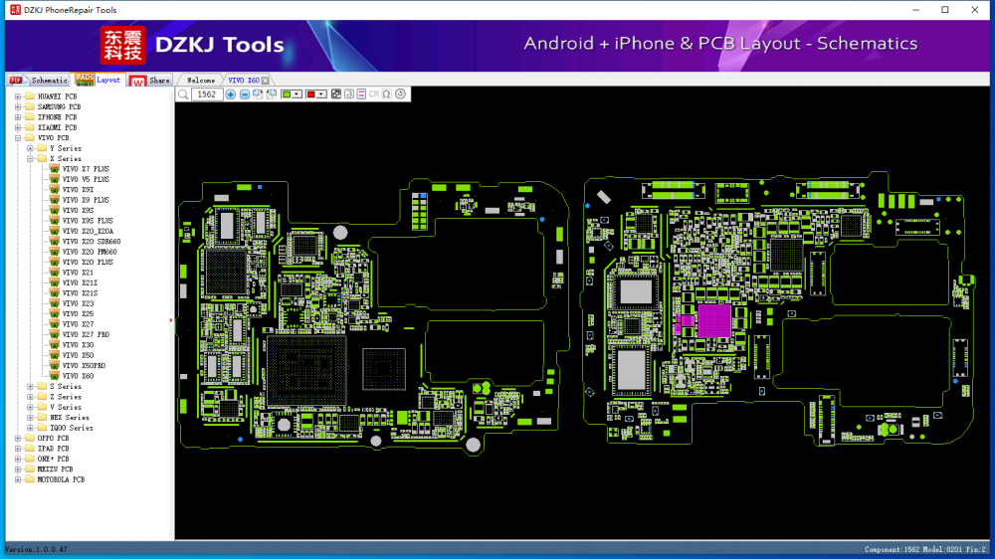Expand the SAMSUNG PCB folder

pyautogui.click(x=18, y=106)
